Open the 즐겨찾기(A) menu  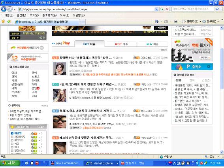pos(49,15)
